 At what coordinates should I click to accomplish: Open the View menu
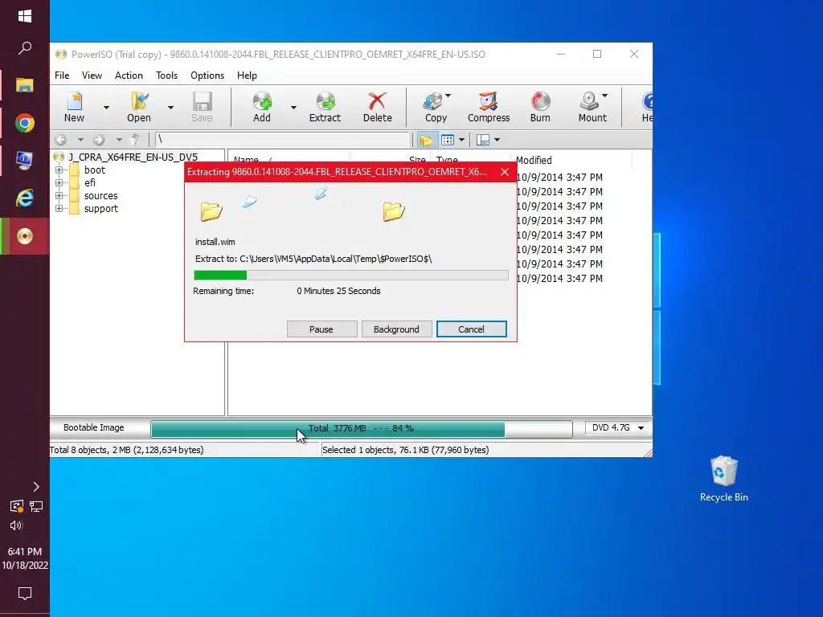click(x=92, y=76)
